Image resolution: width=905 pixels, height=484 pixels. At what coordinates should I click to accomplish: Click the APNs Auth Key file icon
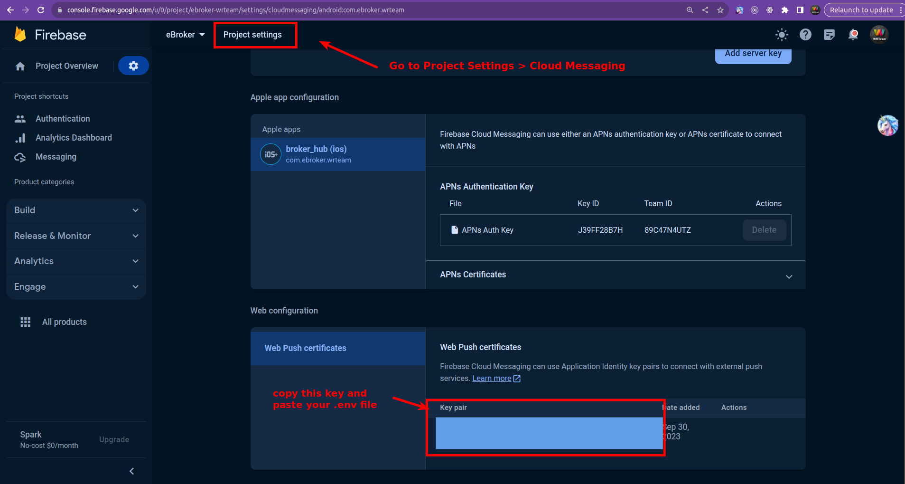pos(454,230)
